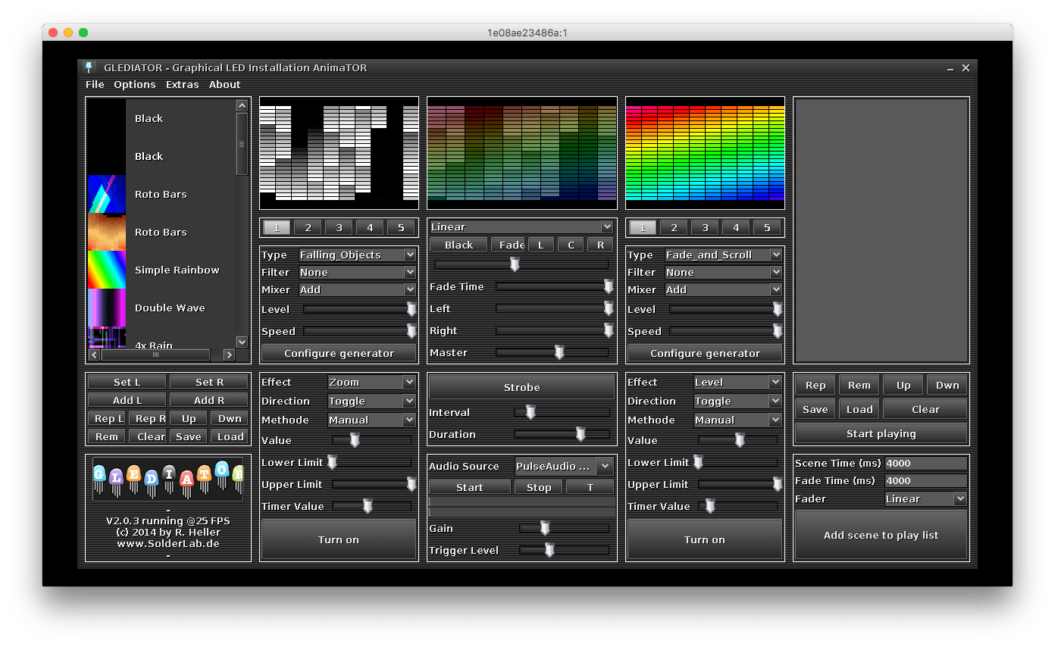Select the Double Wave scene thumbnail

(106, 308)
